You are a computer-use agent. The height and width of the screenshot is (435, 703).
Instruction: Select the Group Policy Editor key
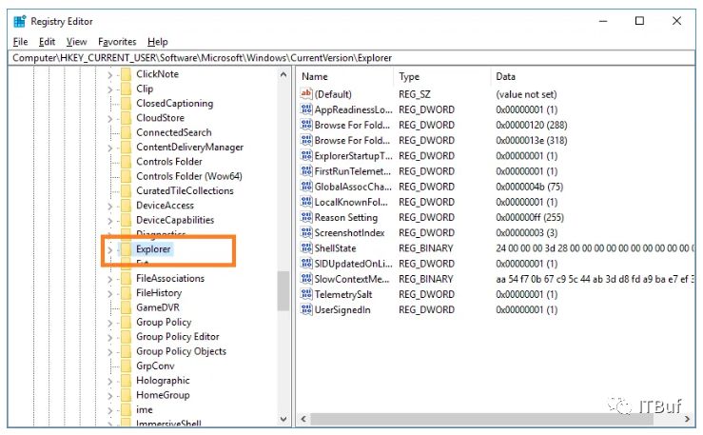(x=178, y=337)
